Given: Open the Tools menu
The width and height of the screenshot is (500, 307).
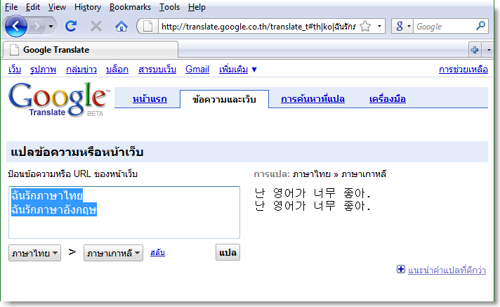Looking at the screenshot, I should coord(170,7).
